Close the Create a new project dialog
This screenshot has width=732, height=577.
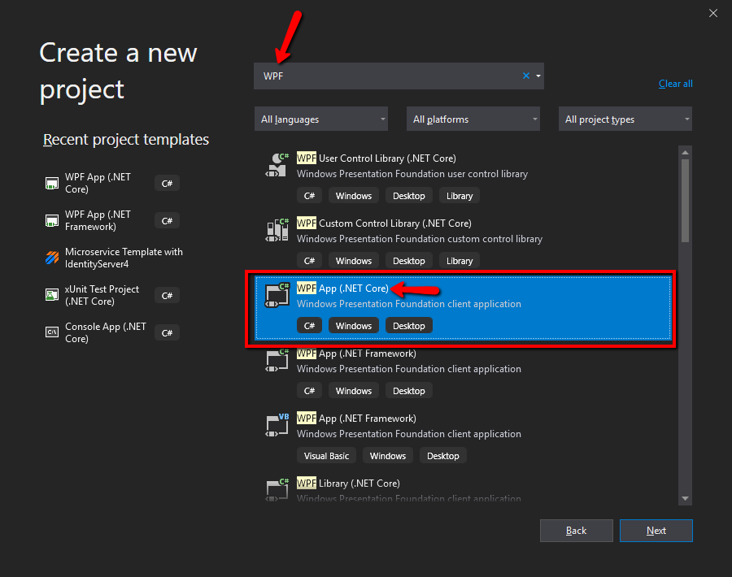pyautogui.click(x=712, y=13)
